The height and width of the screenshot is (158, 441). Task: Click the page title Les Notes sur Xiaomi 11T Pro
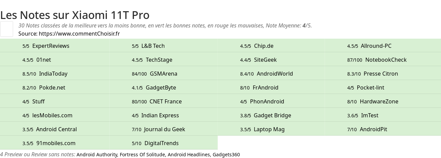click(x=75, y=15)
